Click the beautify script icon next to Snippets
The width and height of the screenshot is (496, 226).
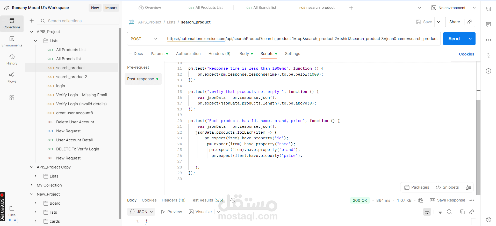pyautogui.click(x=468, y=187)
